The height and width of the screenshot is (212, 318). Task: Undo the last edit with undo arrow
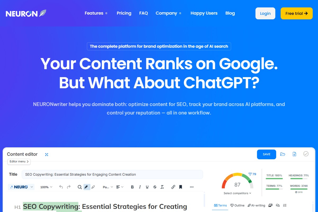pyautogui.click(x=61, y=187)
